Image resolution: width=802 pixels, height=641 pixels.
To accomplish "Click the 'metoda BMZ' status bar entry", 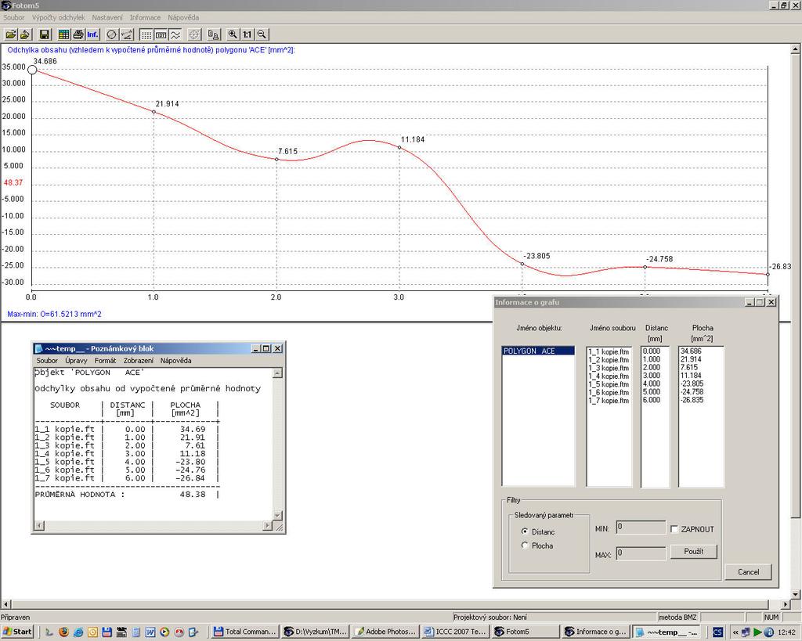I will pyautogui.click(x=677, y=617).
